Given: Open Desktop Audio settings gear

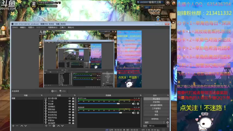Looking at the screenshot, I should (x=138, y=113).
